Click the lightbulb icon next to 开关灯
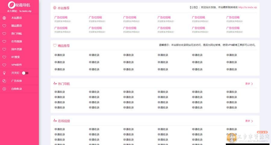Viewport: 271px width, 145px height. point(4,73)
